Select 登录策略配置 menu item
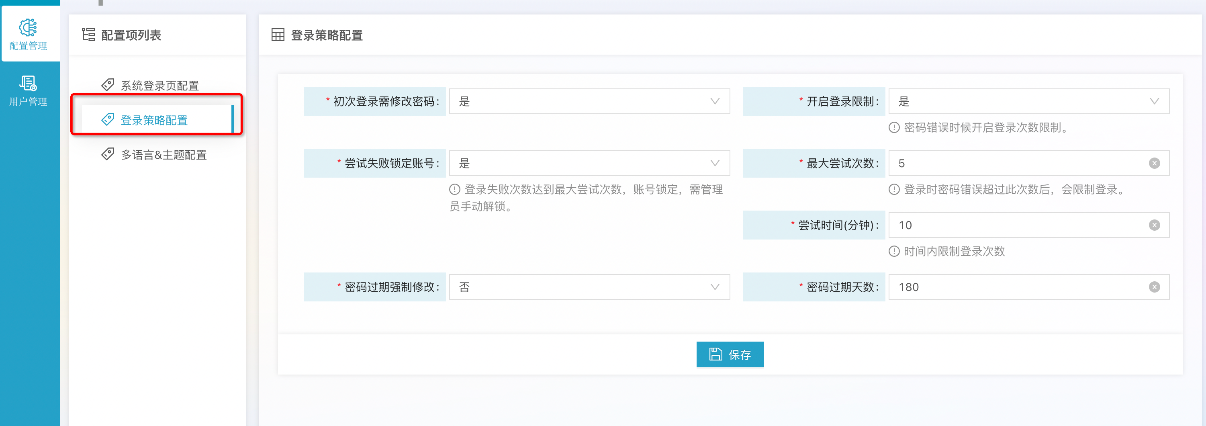 [154, 120]
